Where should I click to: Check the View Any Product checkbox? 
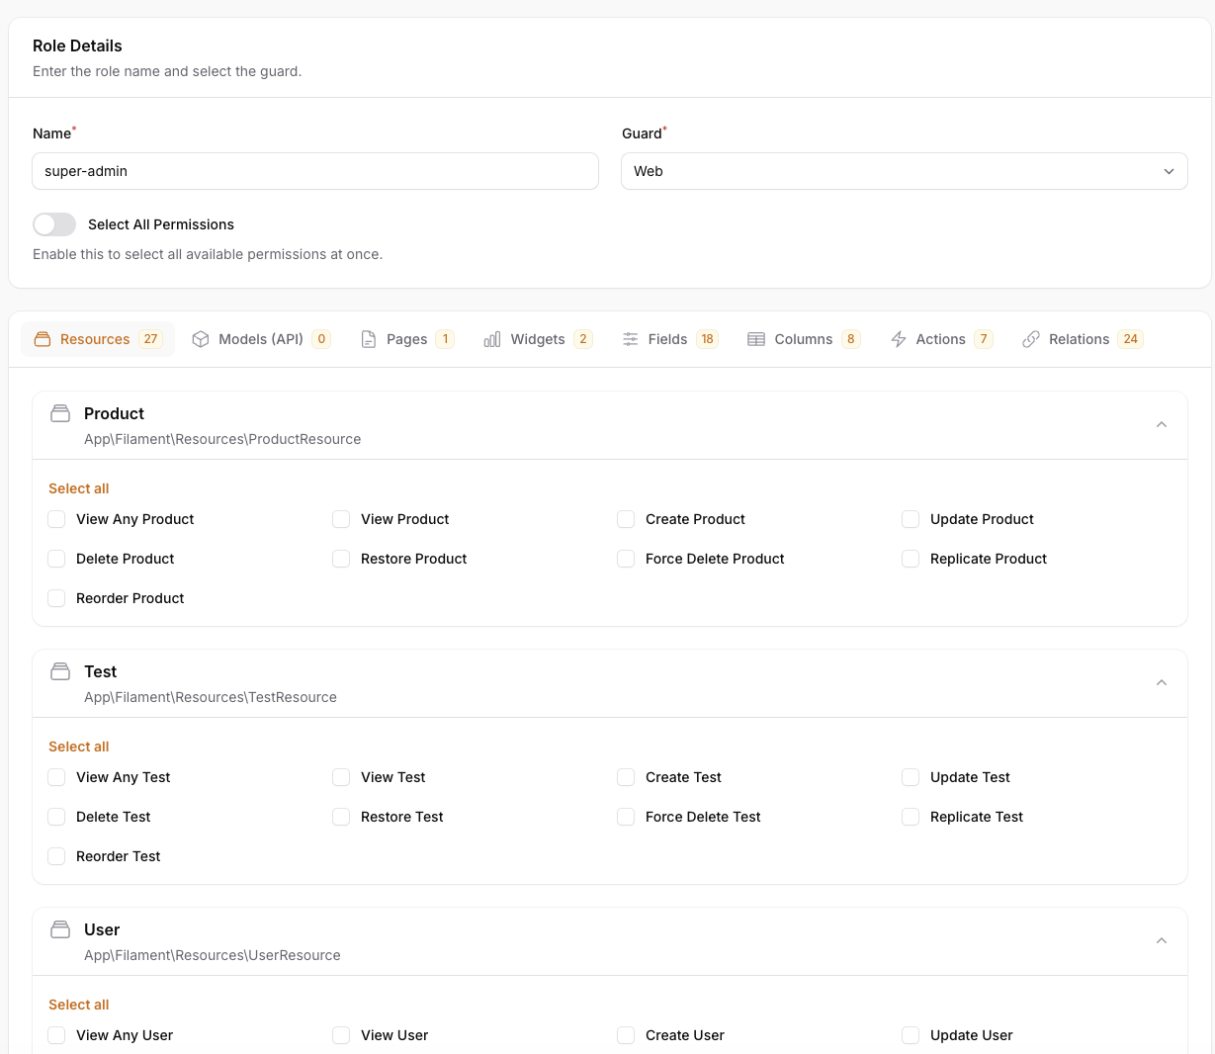tap(56, 519)
